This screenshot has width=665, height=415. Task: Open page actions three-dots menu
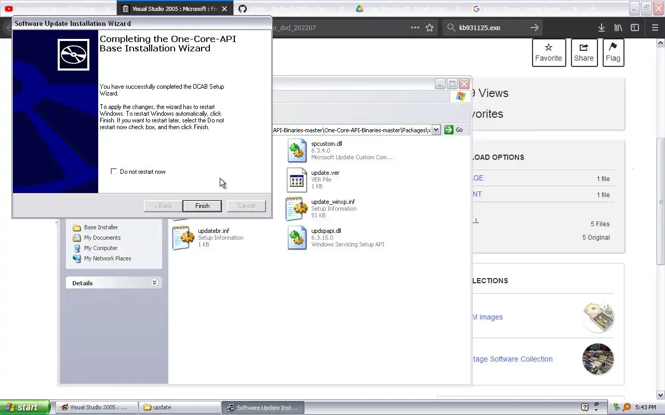(415, 27)
